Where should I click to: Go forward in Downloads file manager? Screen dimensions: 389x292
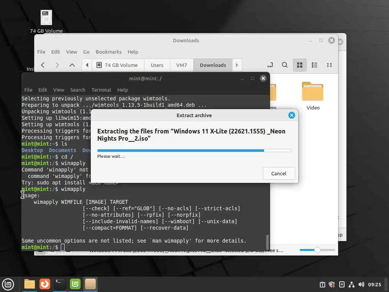[57, 65]
